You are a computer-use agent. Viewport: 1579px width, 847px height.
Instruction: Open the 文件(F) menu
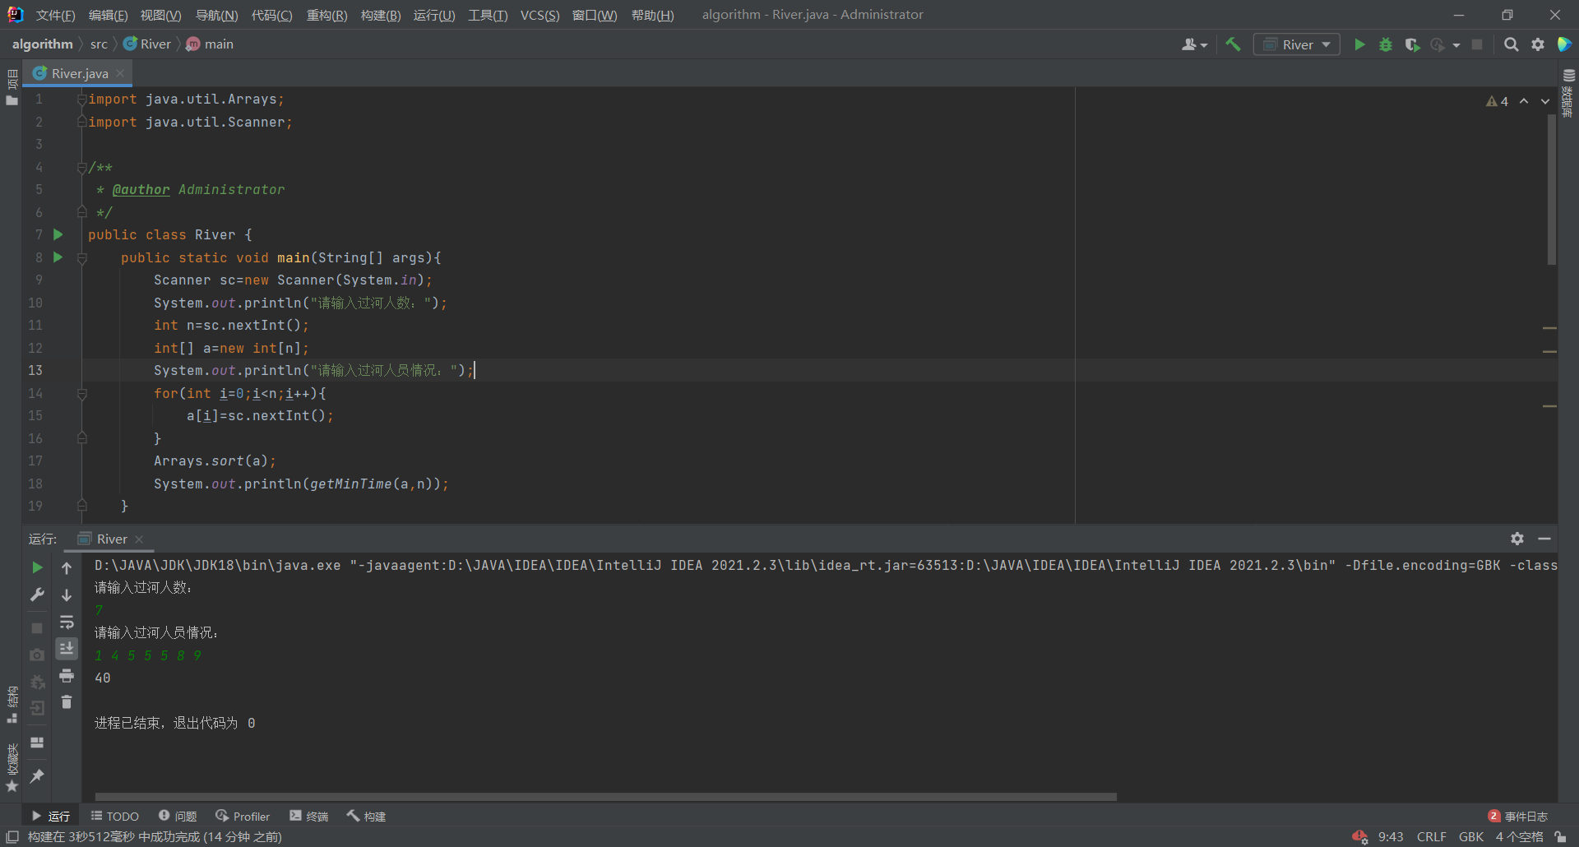tap(56, 15)
